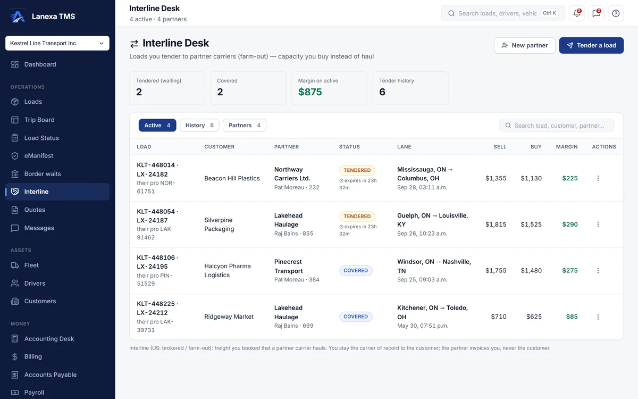Click the Tendered (waiting) summary card
Viewport: 638px width, 399px height.
point(167,88)
